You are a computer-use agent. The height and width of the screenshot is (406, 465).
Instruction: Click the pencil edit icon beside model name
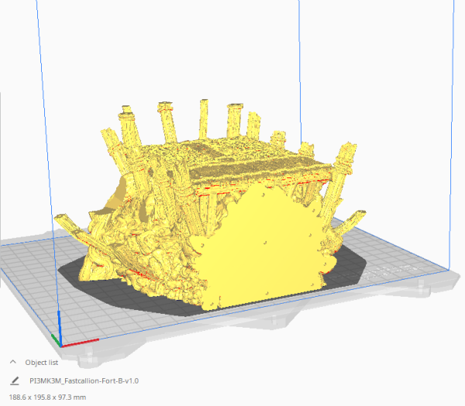coord(13,380)
